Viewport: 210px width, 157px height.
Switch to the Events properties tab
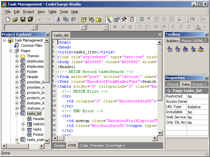(x=198, y=84)
